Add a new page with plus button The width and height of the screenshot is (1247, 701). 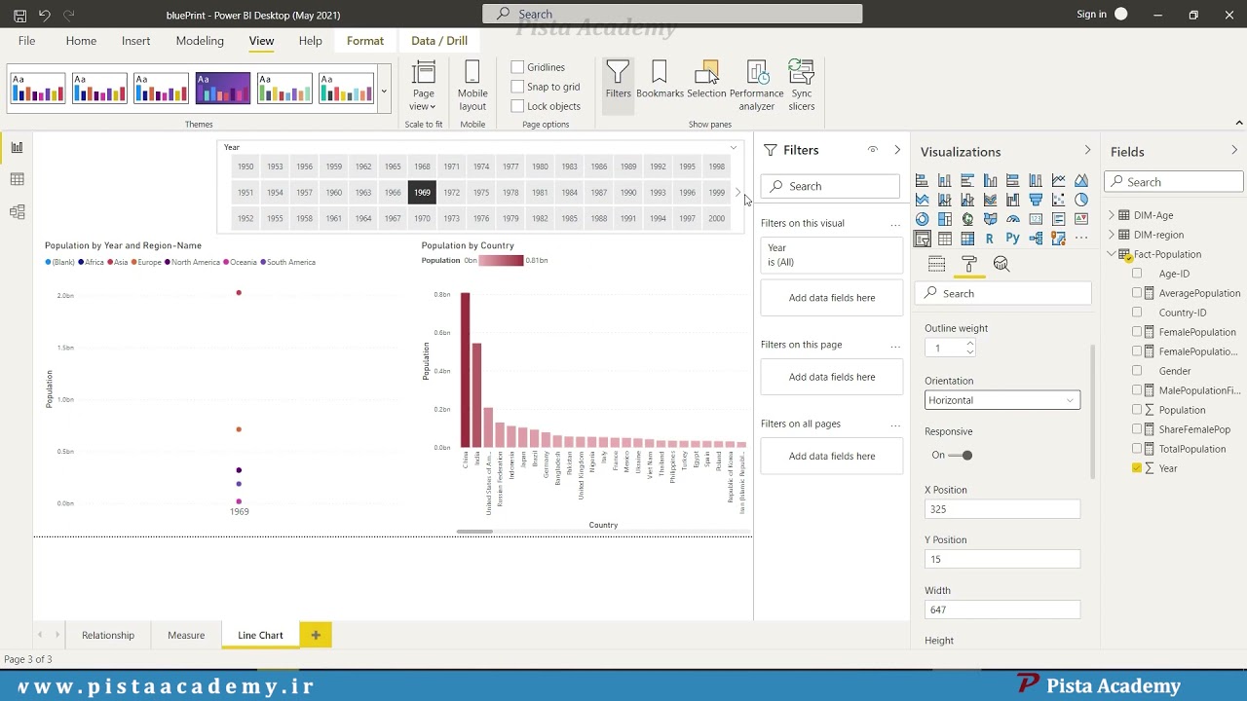click(x=316, y=635)
